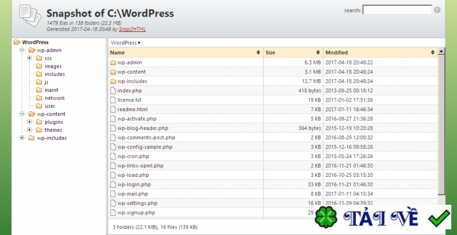Select wp-admin in the folder tree

coord(49,50)
